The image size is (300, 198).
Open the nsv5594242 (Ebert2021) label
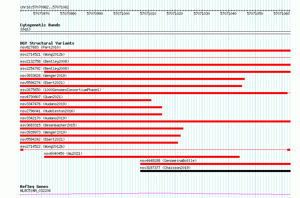point(42,139)
